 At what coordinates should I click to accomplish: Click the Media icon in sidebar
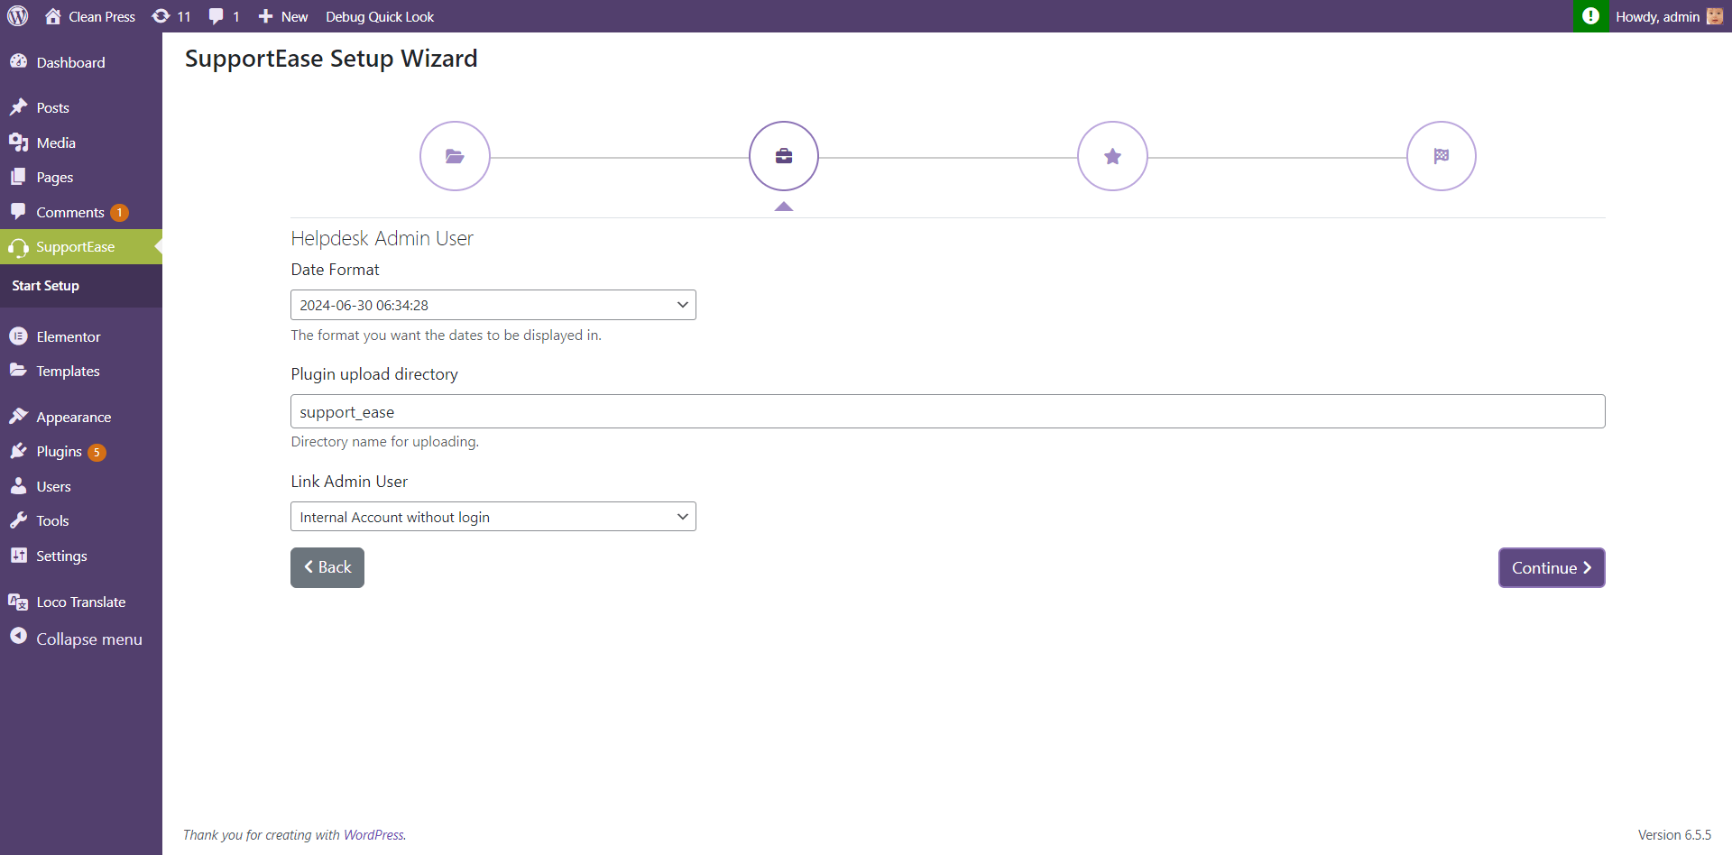pos(18,142)
